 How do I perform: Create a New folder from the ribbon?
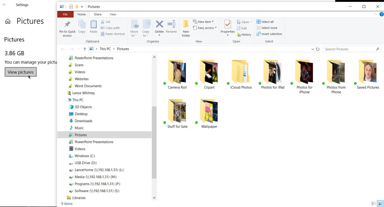point(186,25)
